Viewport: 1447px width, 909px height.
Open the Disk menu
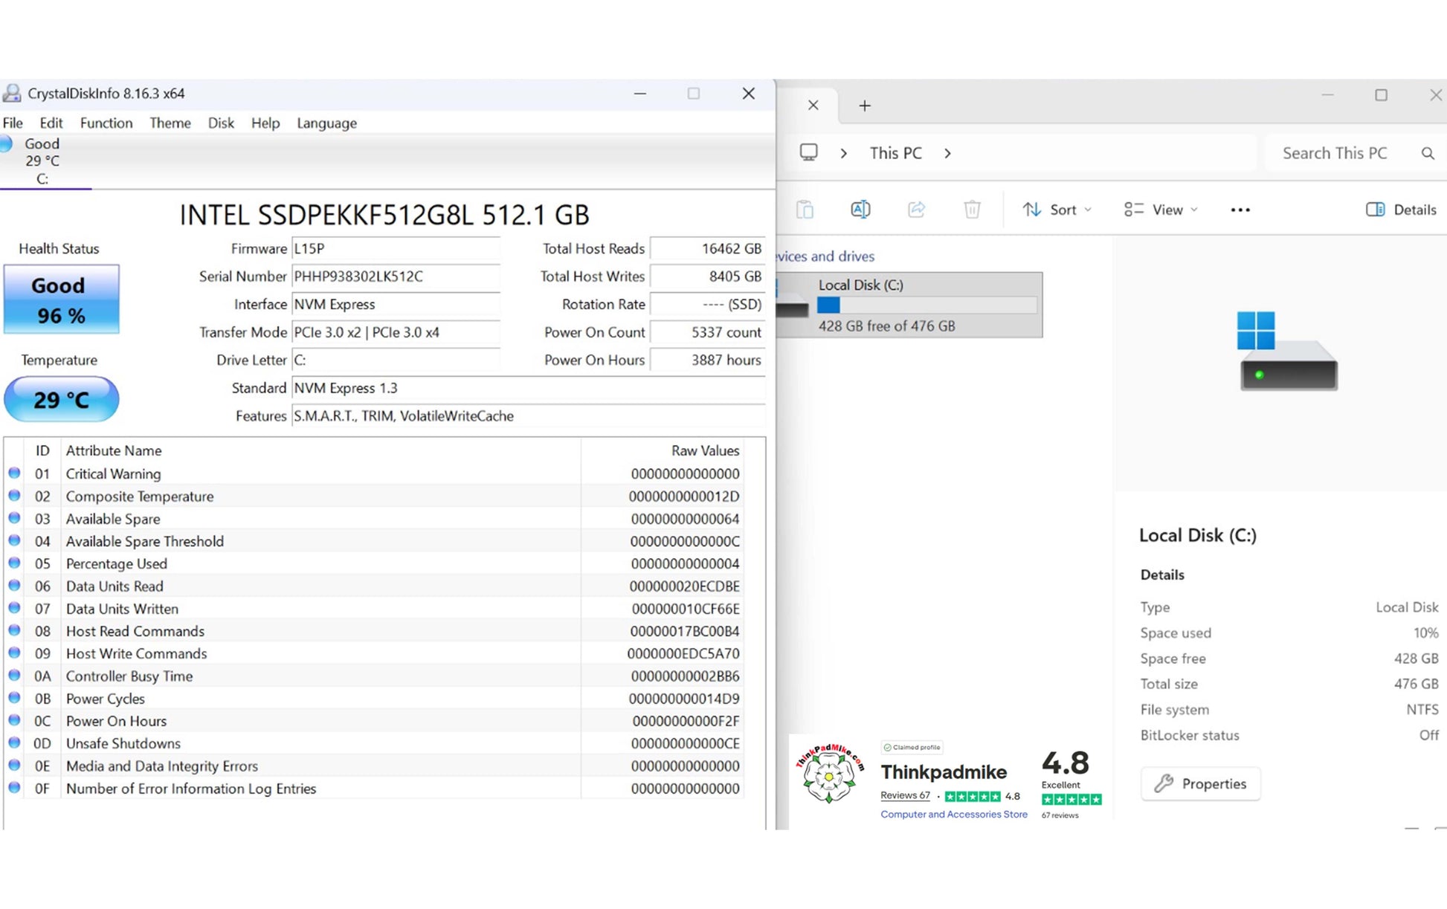pos(220,123)
